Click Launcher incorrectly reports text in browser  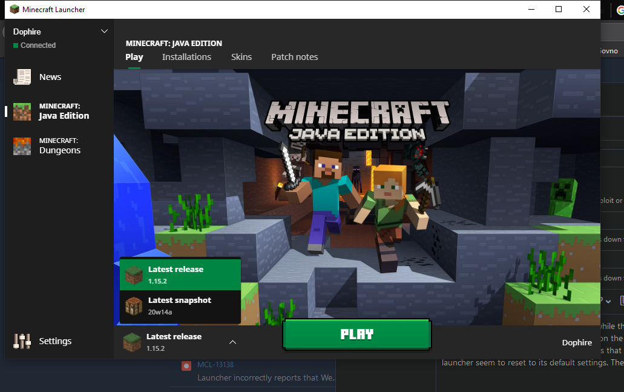click(x=266, y=377)
